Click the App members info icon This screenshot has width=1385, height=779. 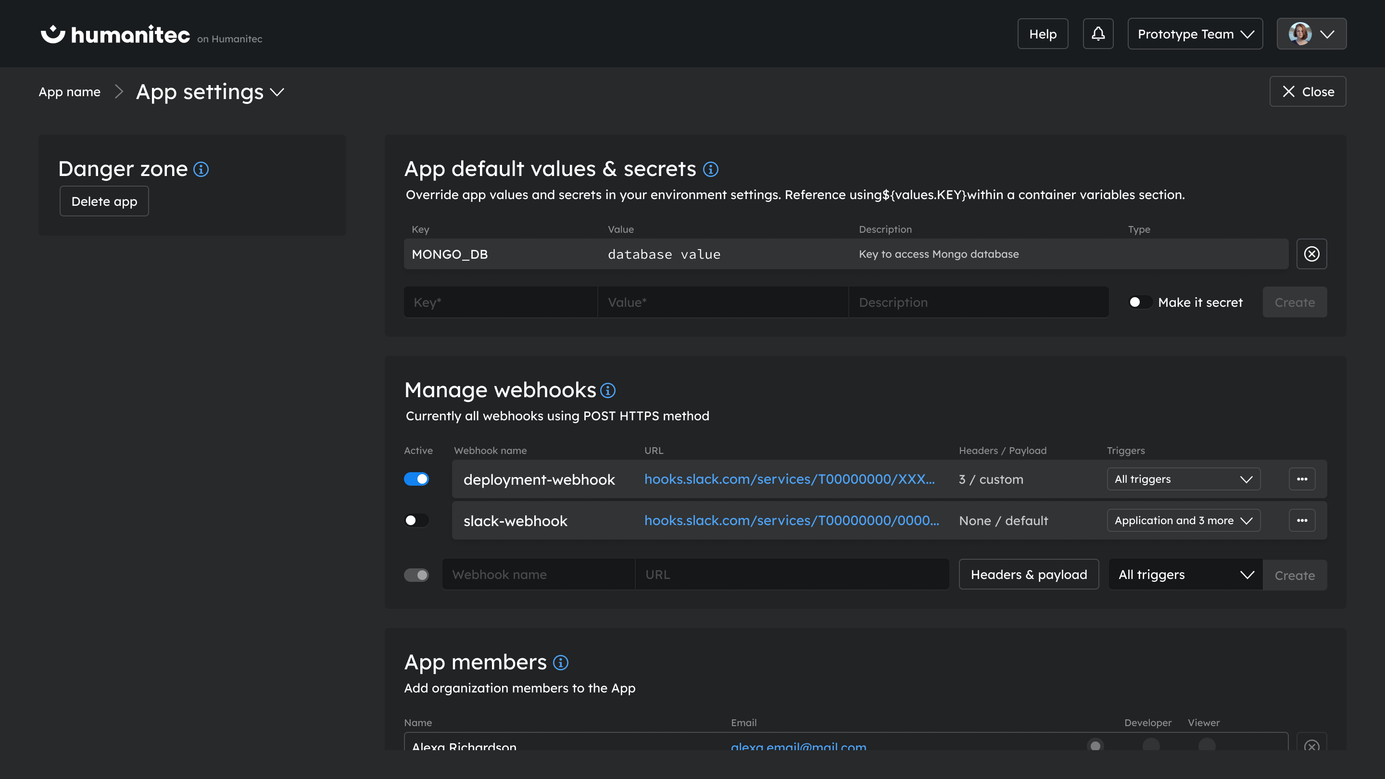pos(560,662)
